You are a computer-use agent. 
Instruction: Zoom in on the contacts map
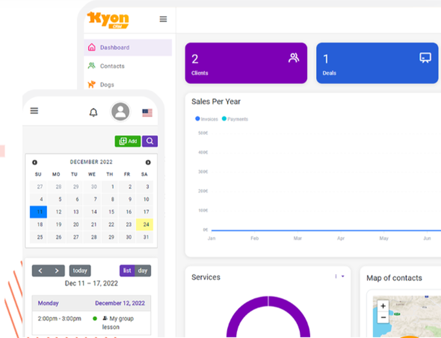click(x=383, y=306)
